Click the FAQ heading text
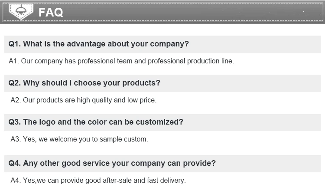The image size is (325, 191). point(51,12)
